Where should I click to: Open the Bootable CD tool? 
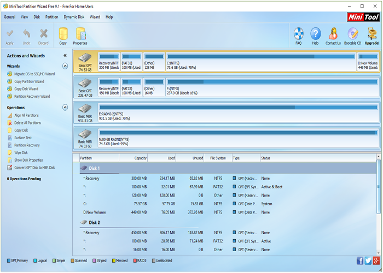(x=353, y=37)
